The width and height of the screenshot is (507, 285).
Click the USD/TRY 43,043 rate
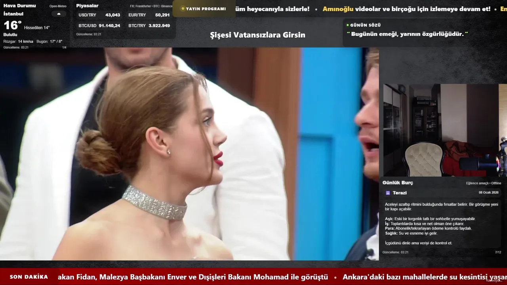coord(99,15)
